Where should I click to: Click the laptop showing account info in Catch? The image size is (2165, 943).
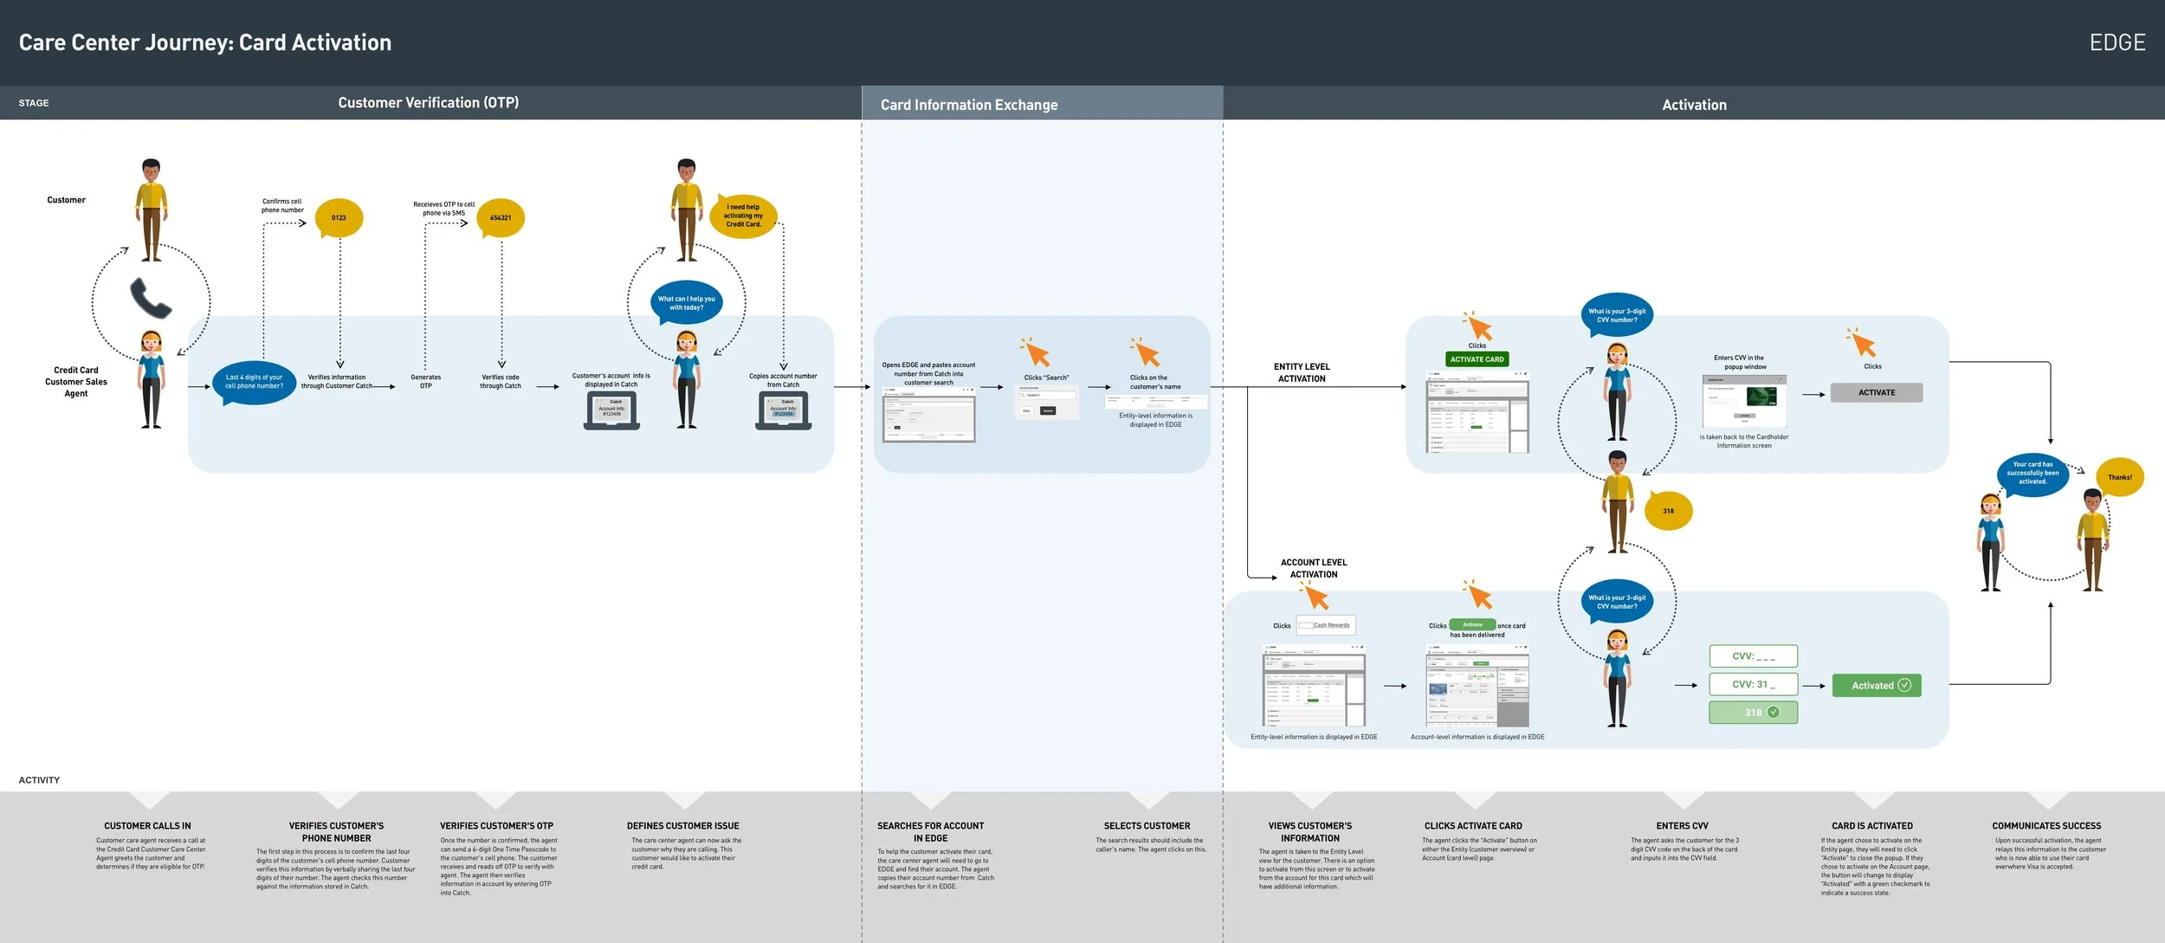[x=611, y=410]
